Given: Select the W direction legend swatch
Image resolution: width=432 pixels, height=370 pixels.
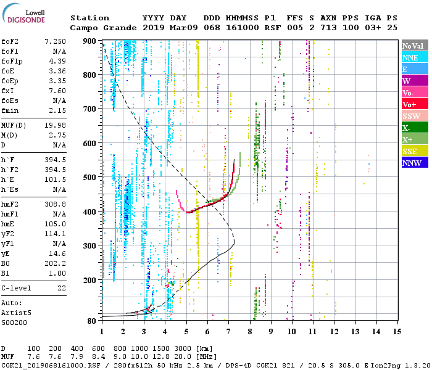Looking at the screenshot, I should [x=415, y=81].
